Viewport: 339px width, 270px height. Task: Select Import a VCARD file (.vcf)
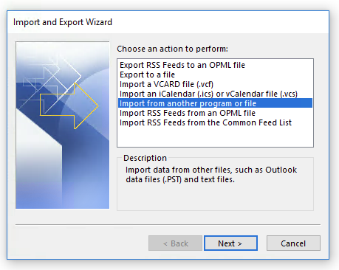tap(166, 84)
